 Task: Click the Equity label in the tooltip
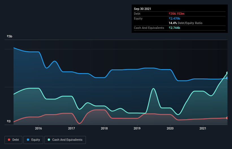click(138, 18)
